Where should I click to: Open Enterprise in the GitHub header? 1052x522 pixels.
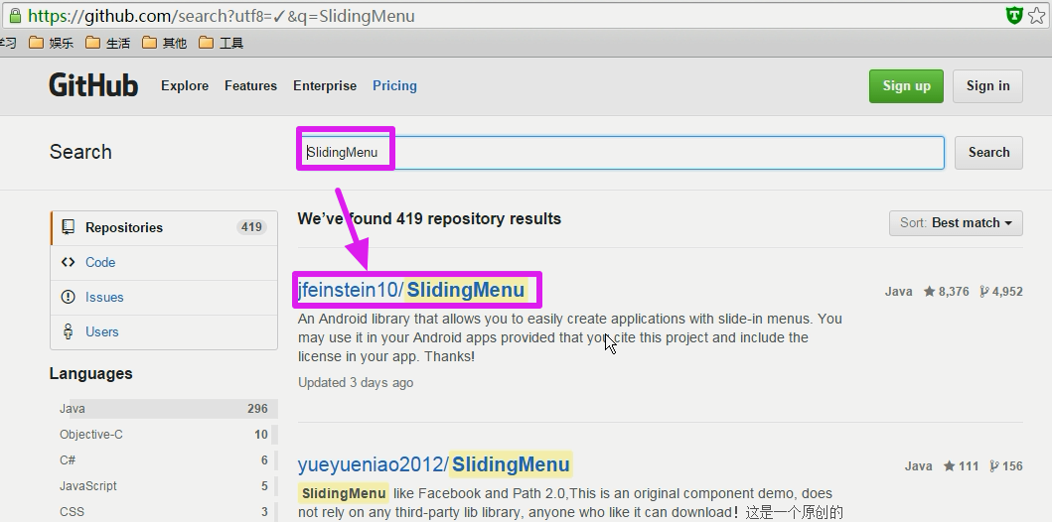(x=325, y=85)
